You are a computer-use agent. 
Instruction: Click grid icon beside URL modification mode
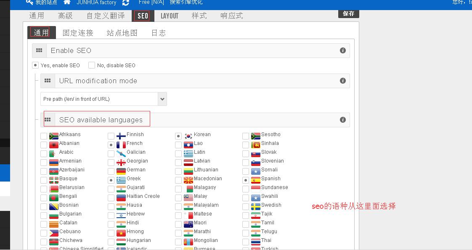pos(48,81)
